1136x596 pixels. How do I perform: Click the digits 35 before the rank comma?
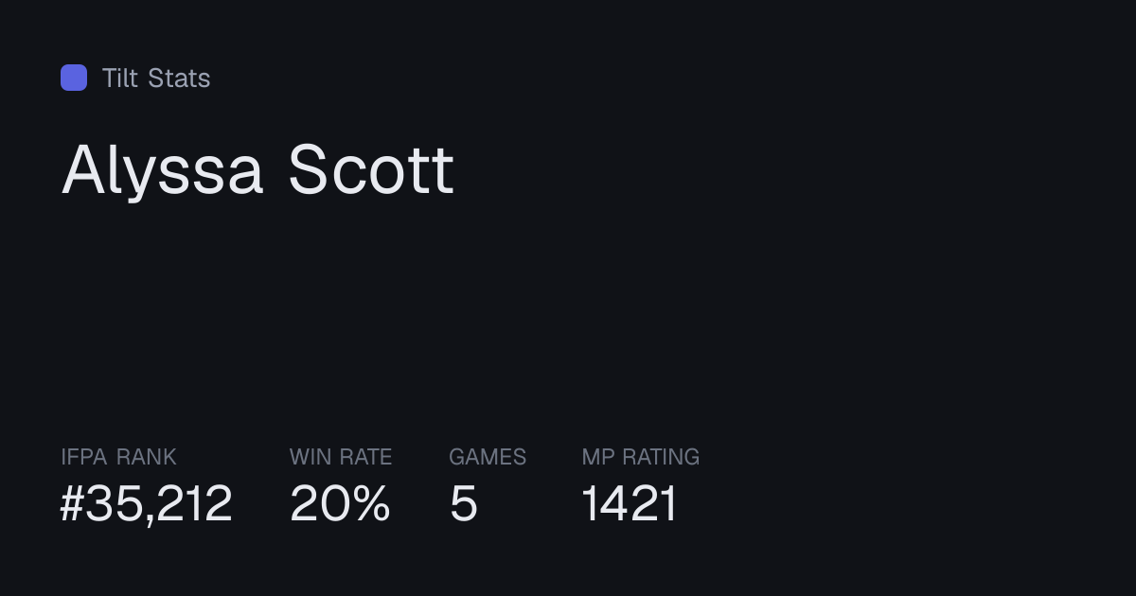point(116,503)
